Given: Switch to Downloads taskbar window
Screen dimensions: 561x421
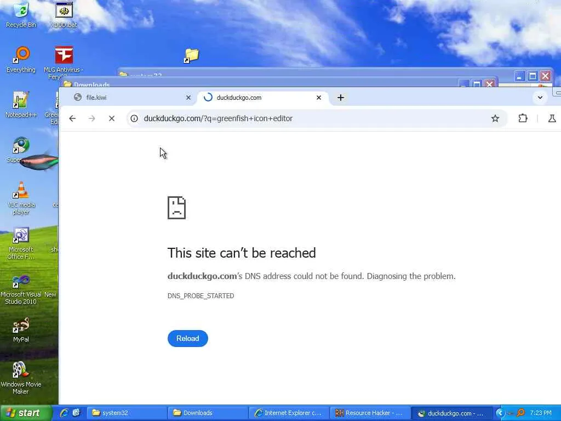Looking at the screenshot, I should [x=208, y=413].
